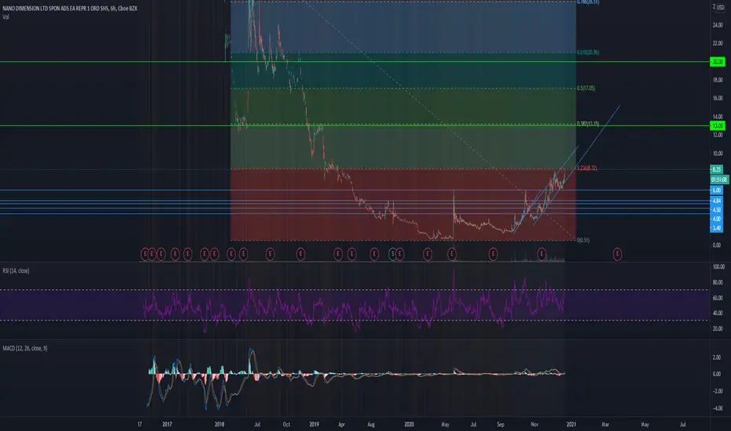Click the 10.00 price axis value

(x=718, y=154)
